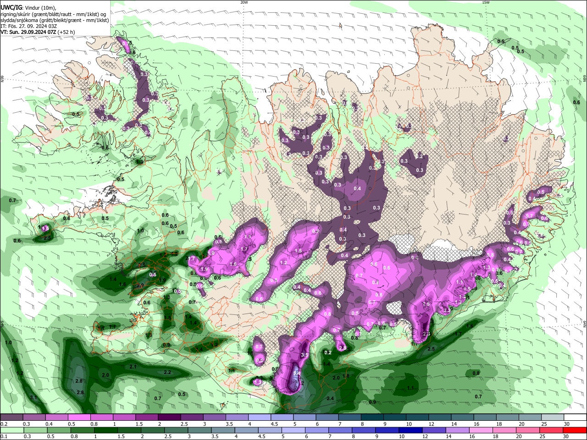Click the palest green swatch labeled 0.1

click(x=11, y=430)
